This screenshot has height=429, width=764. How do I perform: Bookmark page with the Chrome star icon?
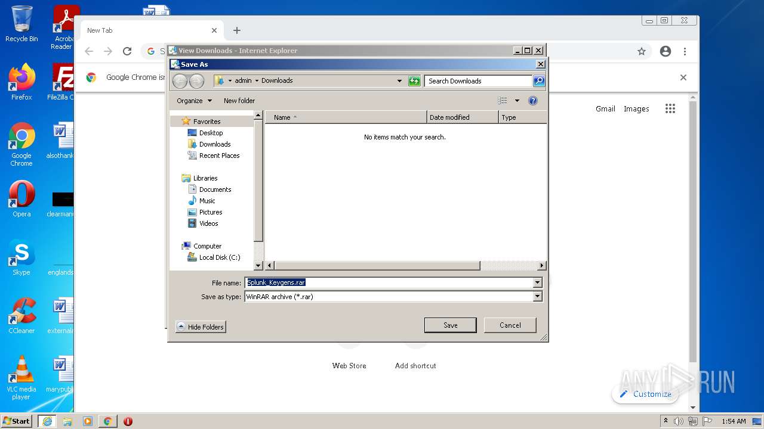642,52
